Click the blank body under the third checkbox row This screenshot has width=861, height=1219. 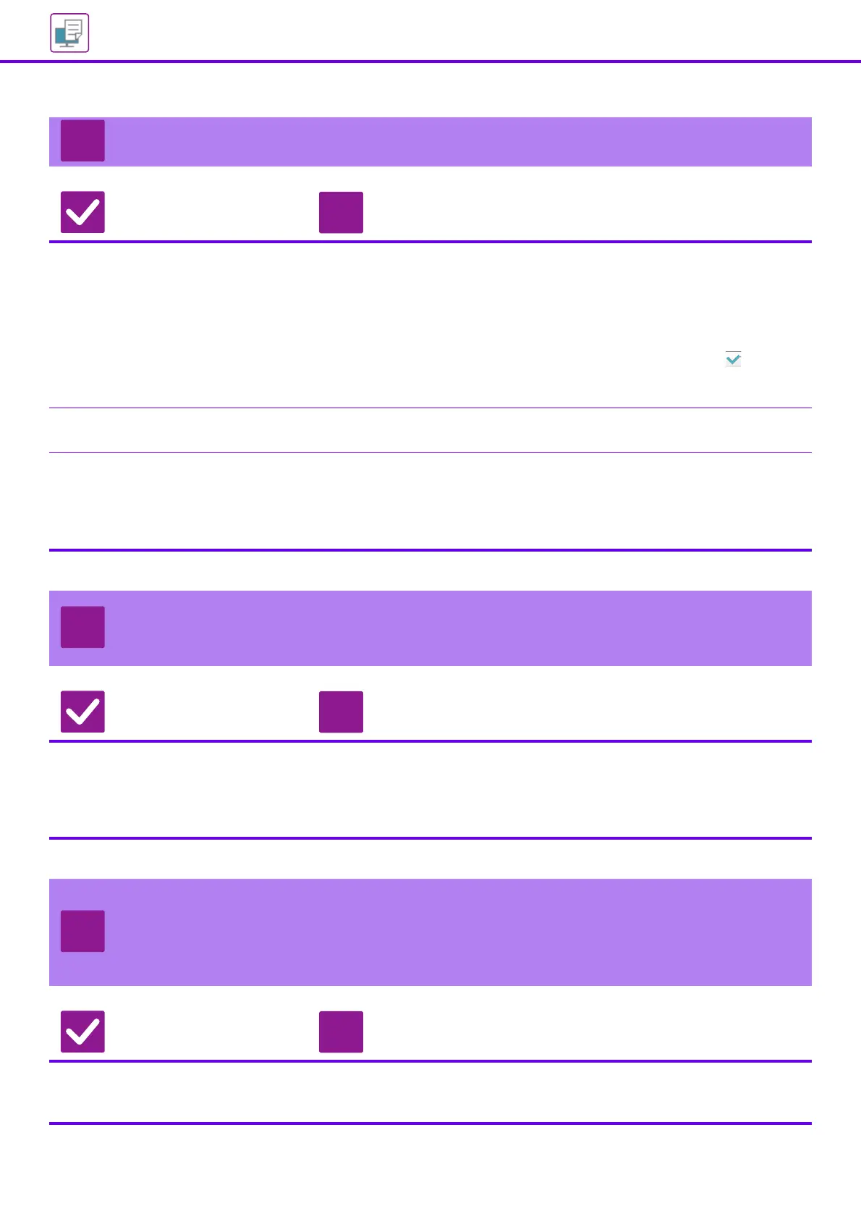pos(430,1092)
